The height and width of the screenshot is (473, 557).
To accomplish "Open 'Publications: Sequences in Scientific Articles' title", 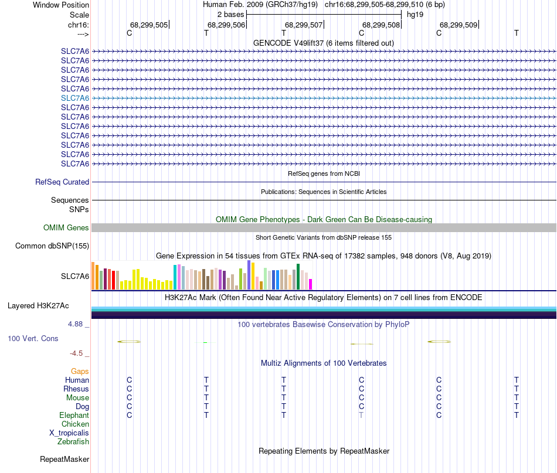I will click(x=324, y=192).
